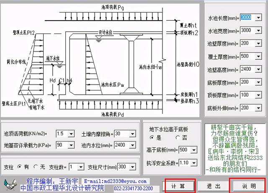Viewport: 268px width, 193px height.
Task: Expand the 地基容许承载力 dropdown
Action: click(x=71, y=145)
